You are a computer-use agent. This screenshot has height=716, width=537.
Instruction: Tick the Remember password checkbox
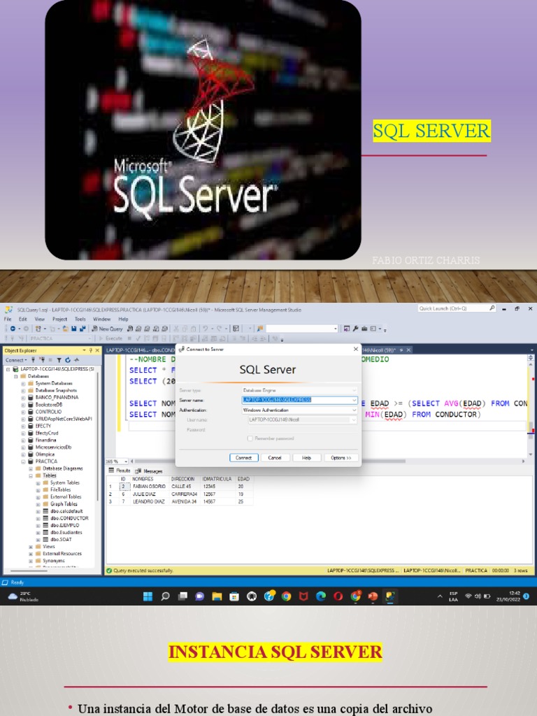[x=250, y=438]
